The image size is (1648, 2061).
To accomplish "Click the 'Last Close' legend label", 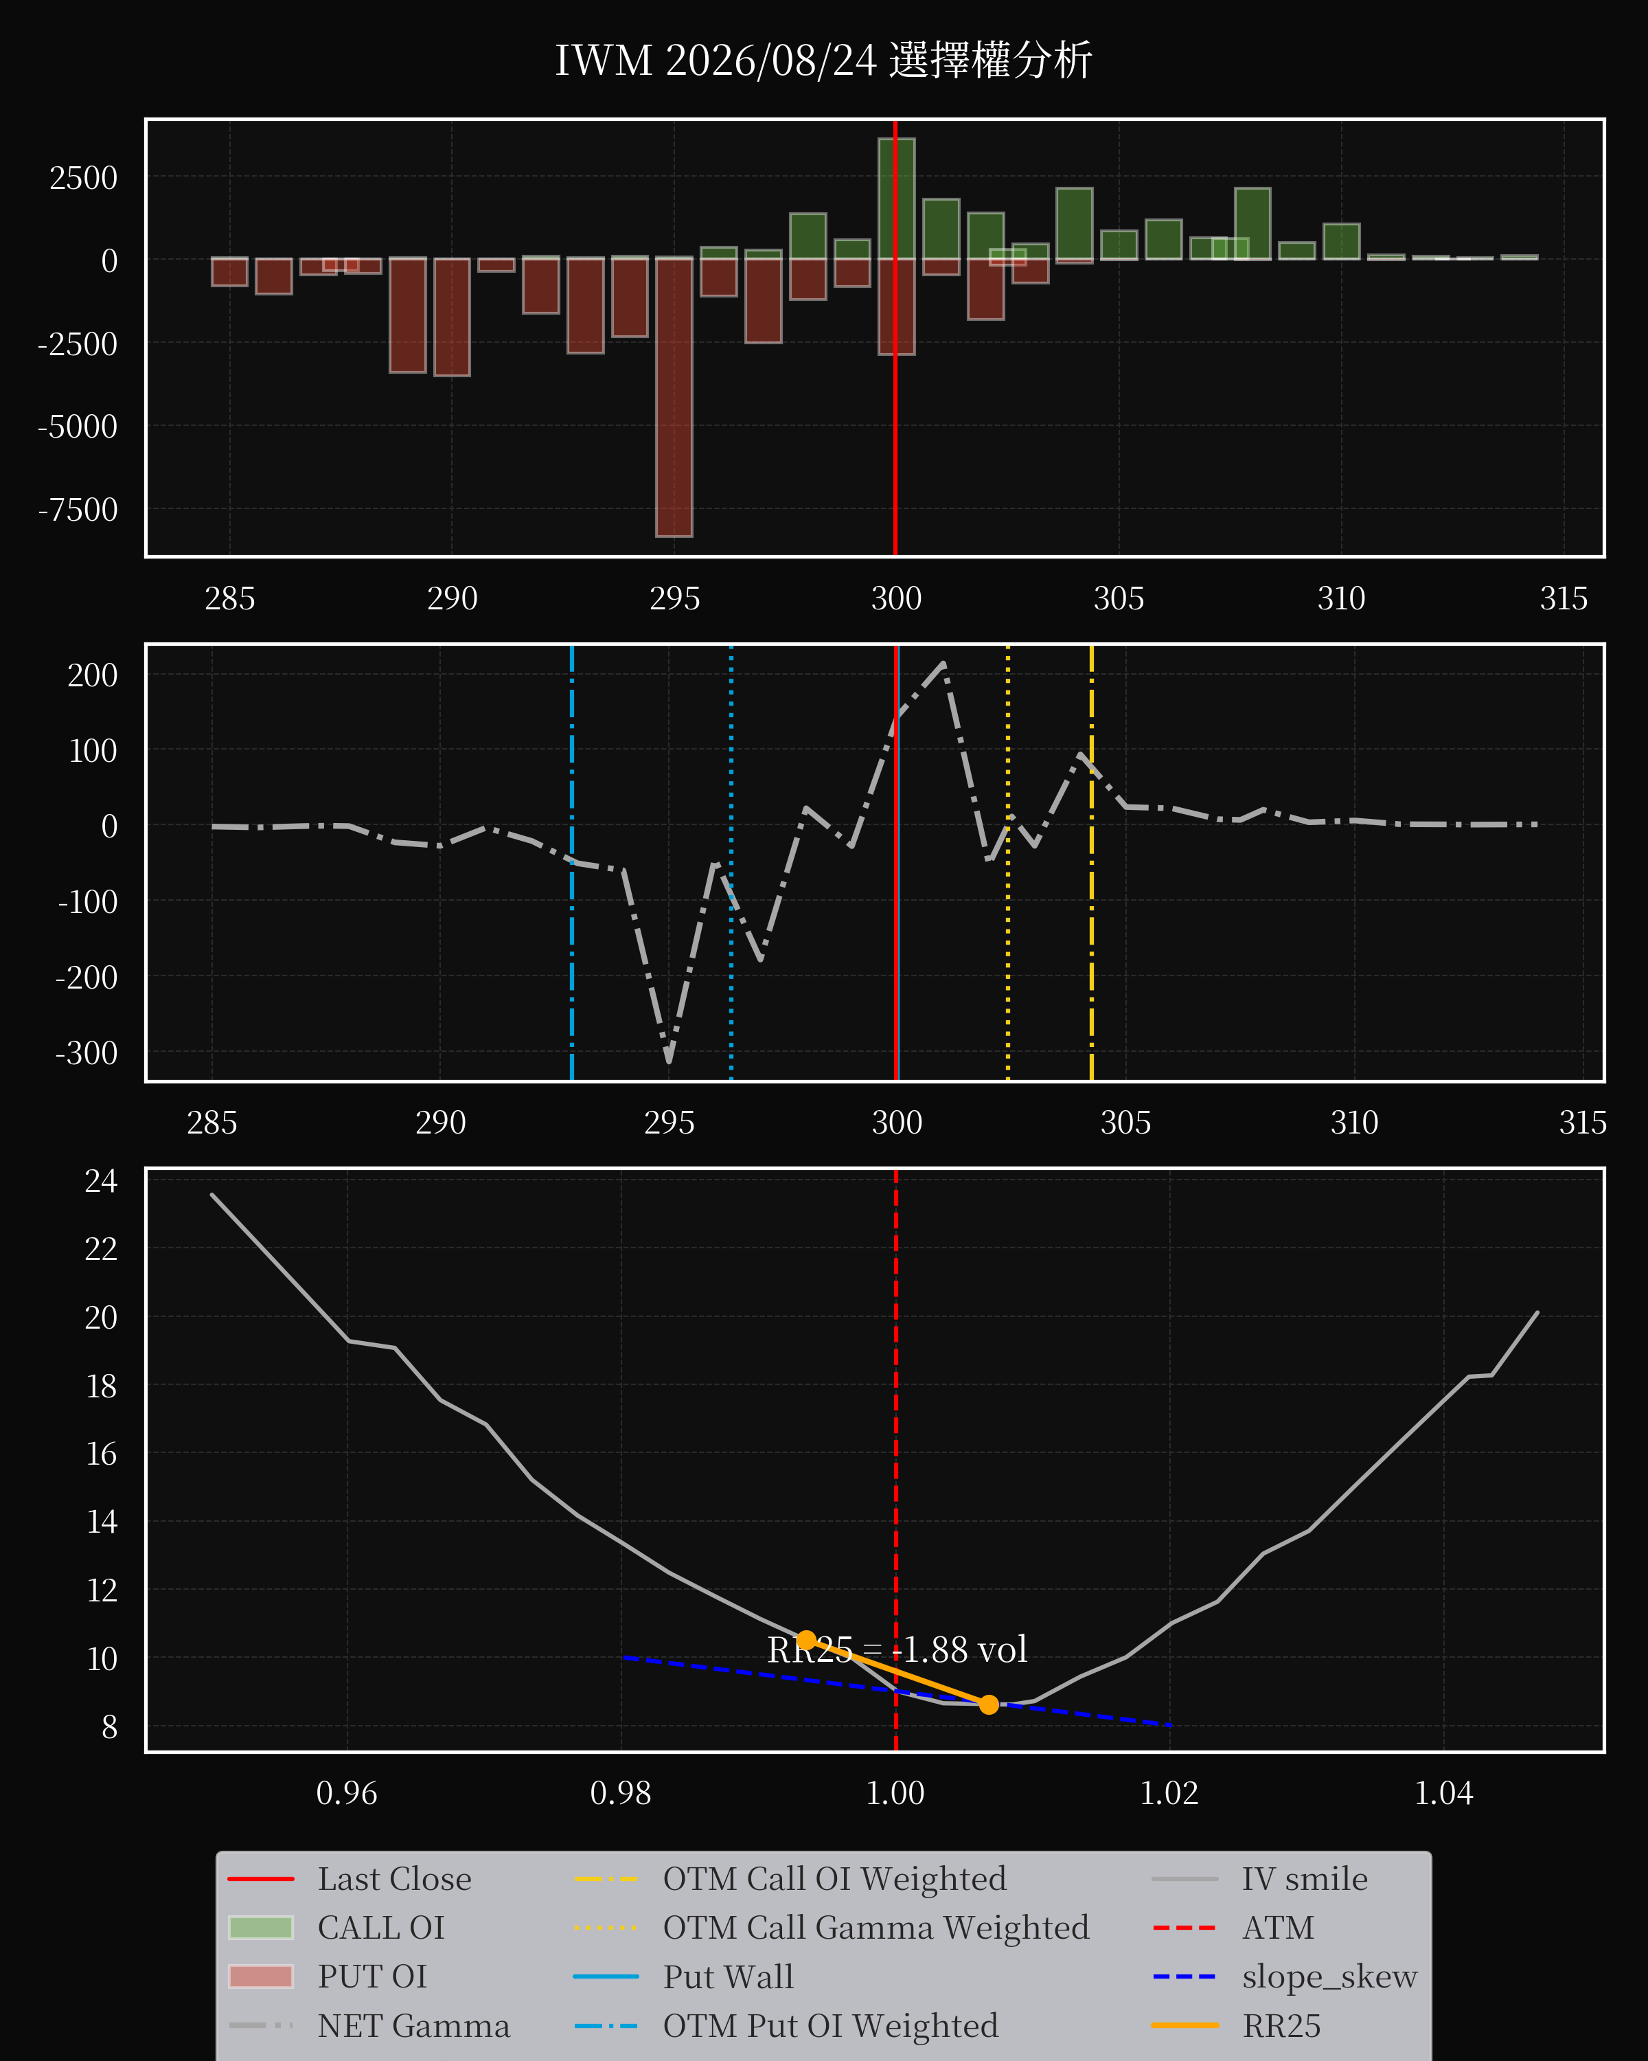I will [395, 1878].
